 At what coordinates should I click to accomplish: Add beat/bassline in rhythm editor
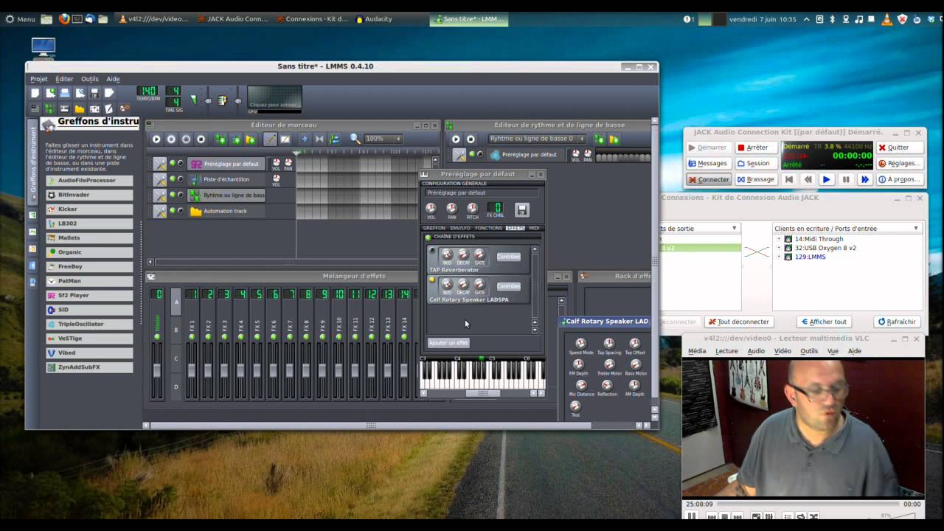click(x=599, y=139)
